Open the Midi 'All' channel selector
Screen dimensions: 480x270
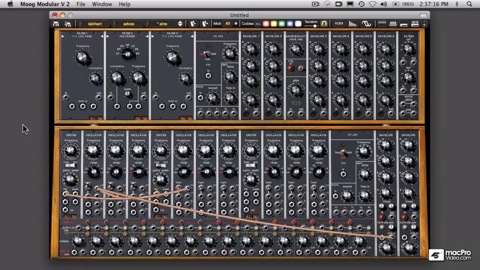[x=228, y=23]
